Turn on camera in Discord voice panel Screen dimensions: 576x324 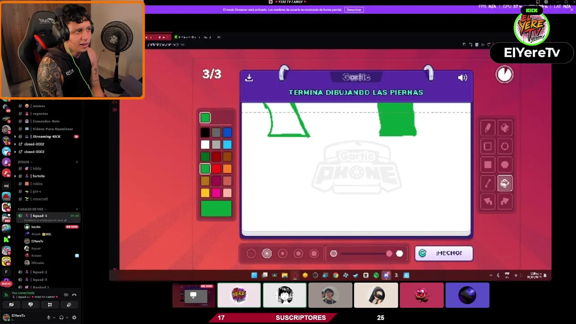coord(11,305)
